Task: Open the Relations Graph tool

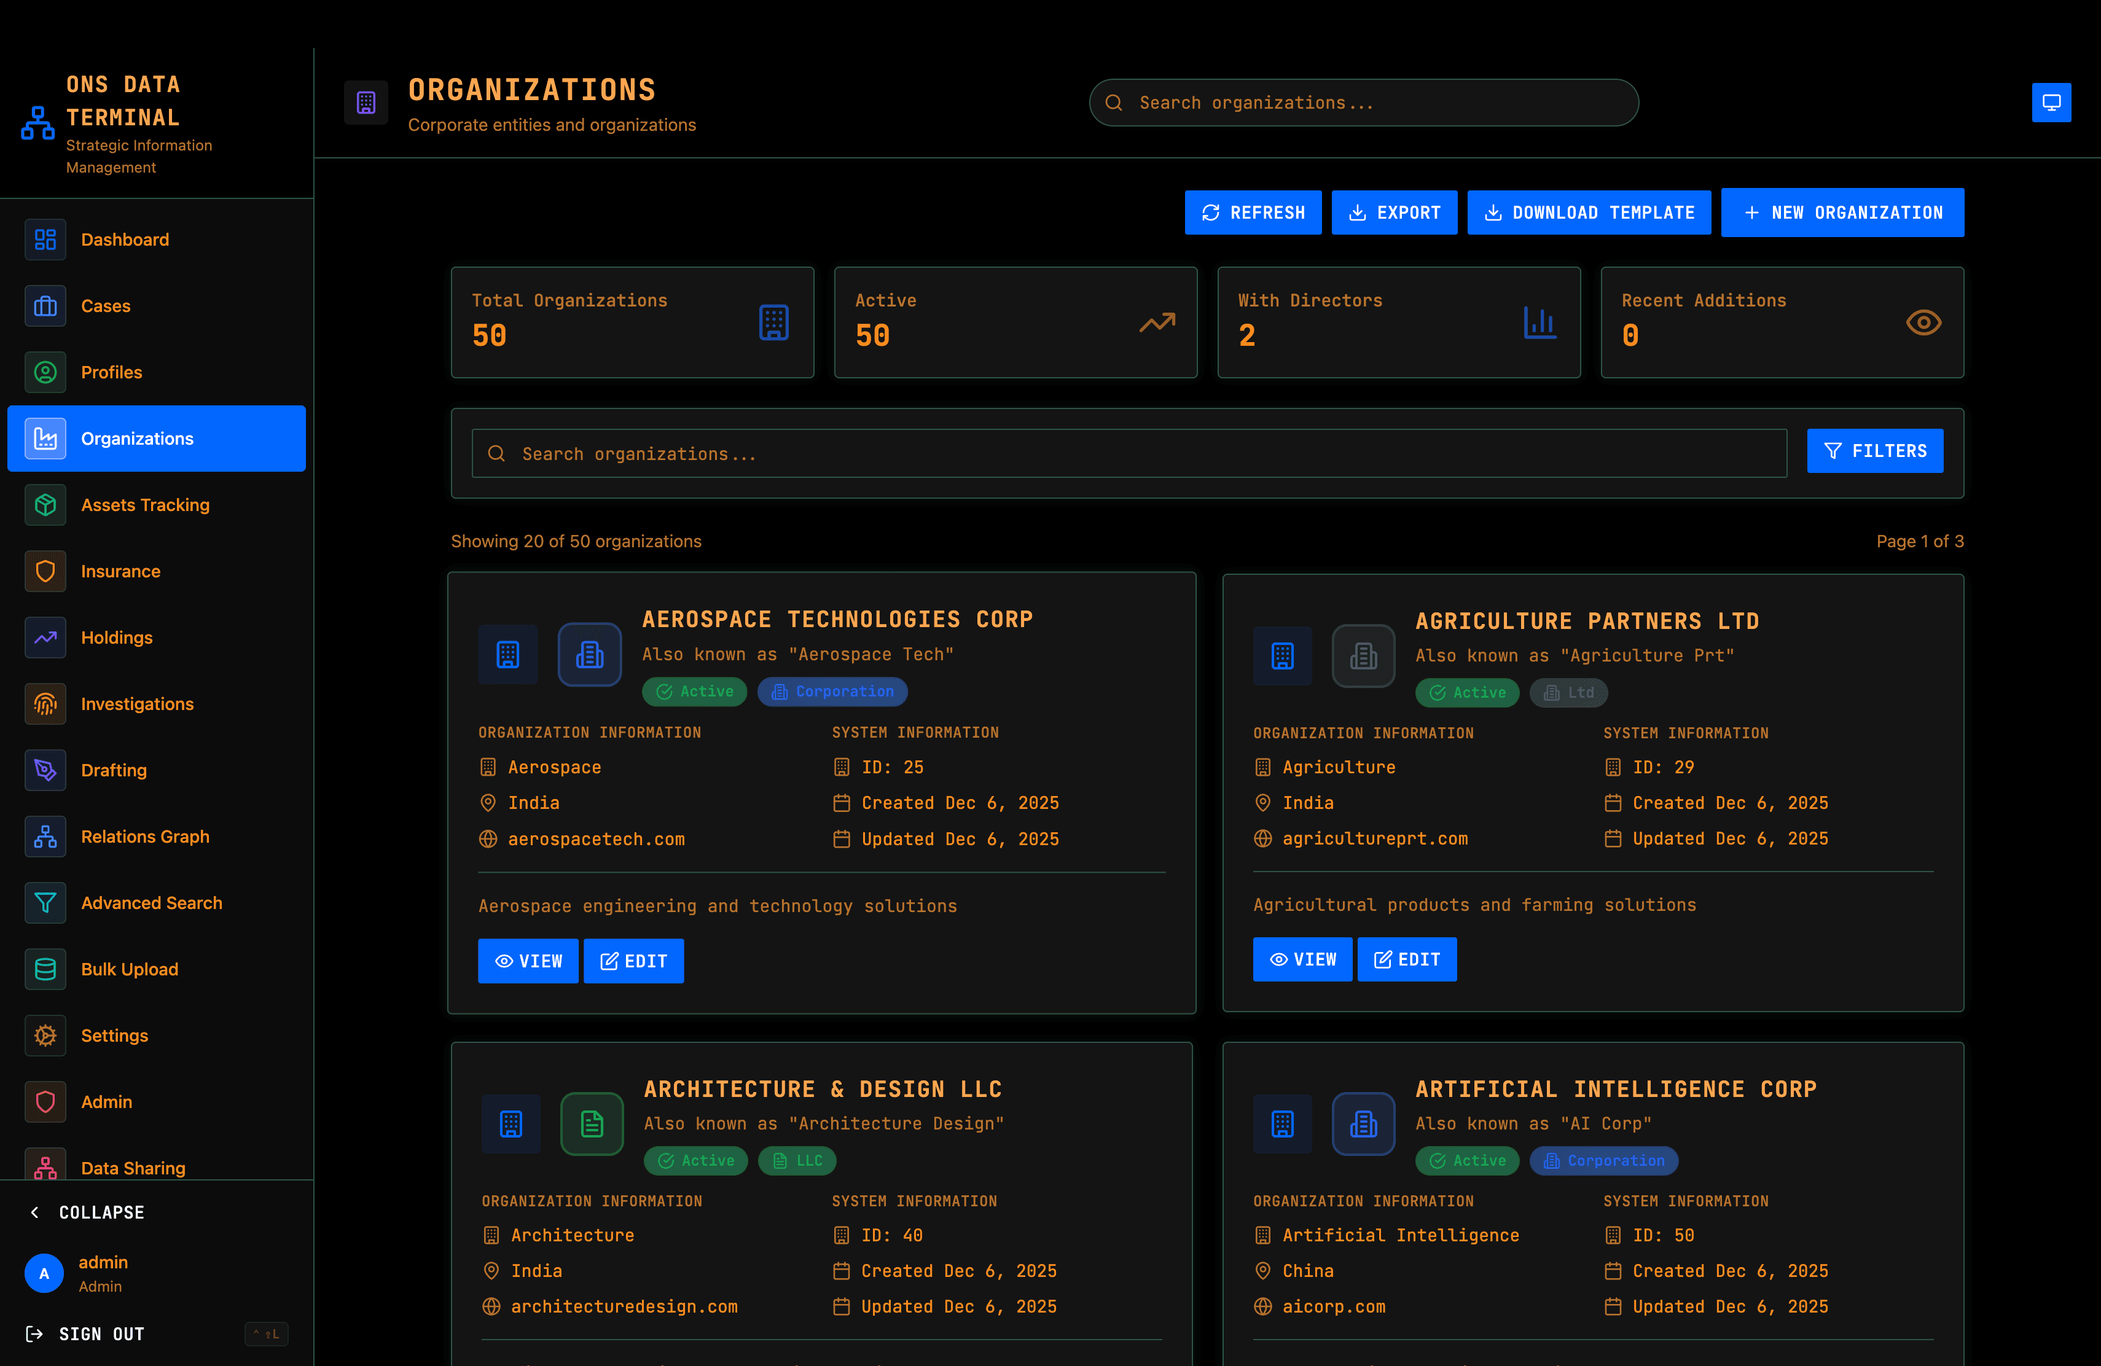Action: (x=45, y=837)
